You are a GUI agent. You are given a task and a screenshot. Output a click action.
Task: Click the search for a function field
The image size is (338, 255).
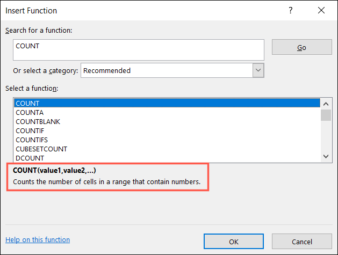click(x=139, y=49)
